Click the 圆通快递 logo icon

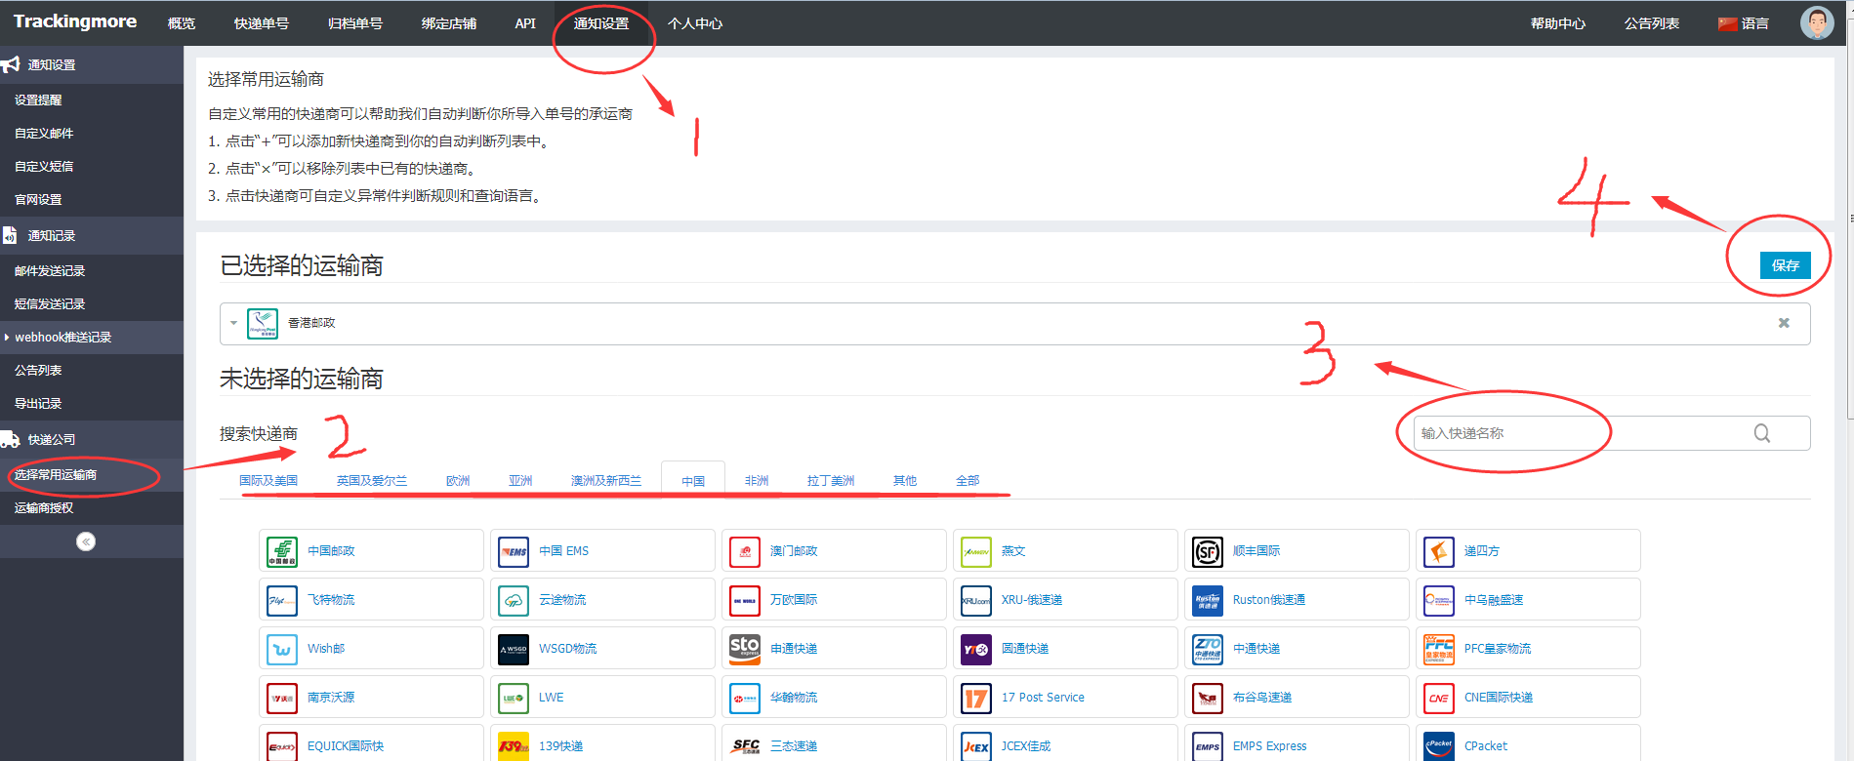976,649
